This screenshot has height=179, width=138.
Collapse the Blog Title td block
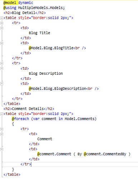(2, 28)
